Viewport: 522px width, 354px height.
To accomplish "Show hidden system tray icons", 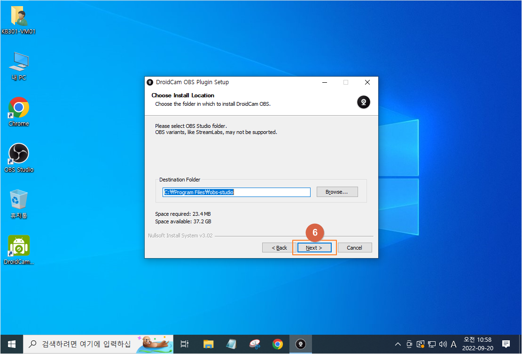I will [x=398, y=344].
